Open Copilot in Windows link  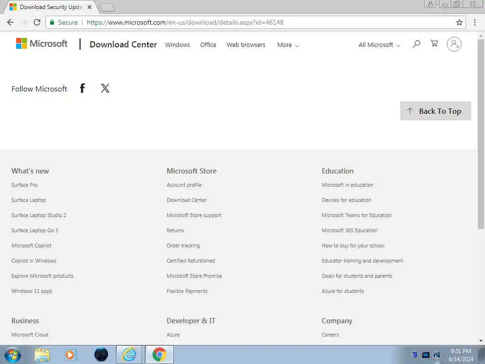pyautogui.click(x=34, y=261)
